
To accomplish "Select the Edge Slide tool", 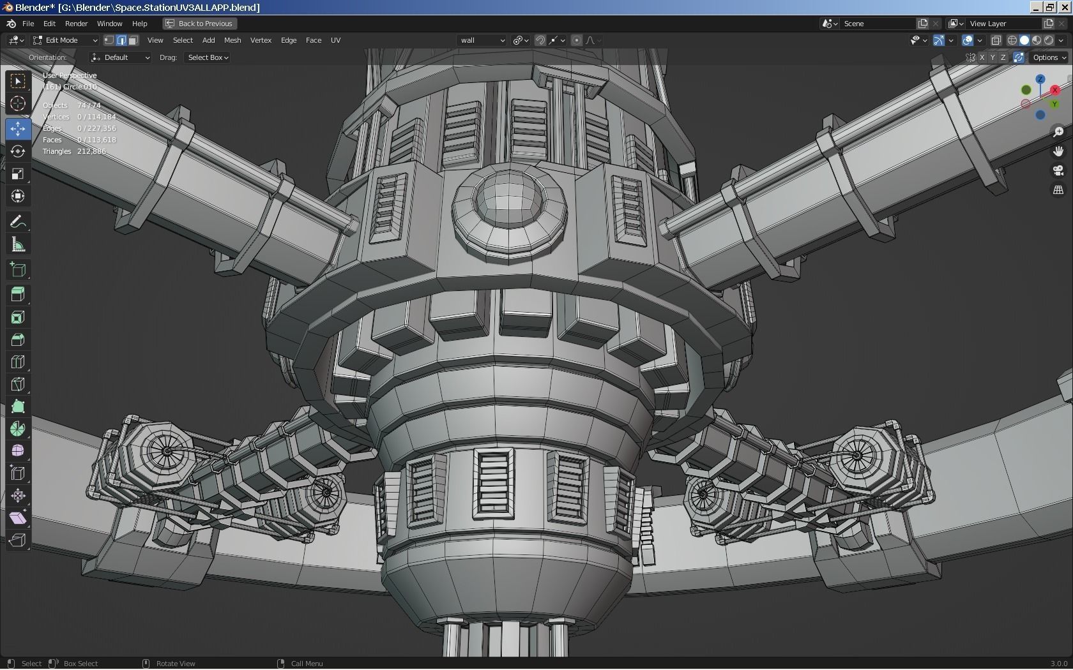I will (18, 473).
